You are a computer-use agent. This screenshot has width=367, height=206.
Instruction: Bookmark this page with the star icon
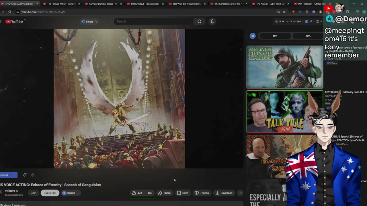[284, 12]
